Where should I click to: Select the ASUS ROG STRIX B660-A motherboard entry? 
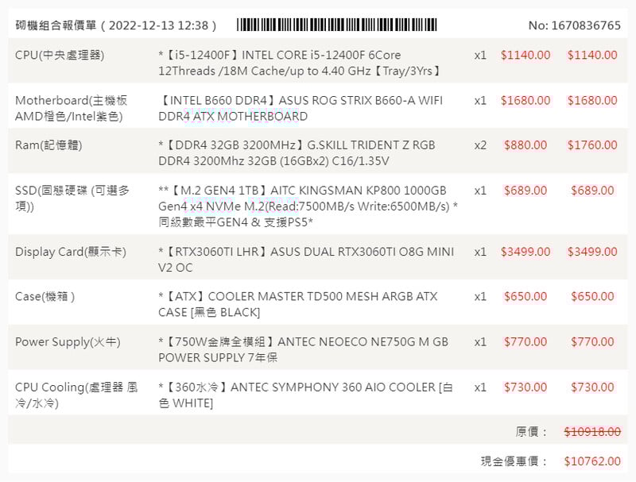tap(301, 108)
